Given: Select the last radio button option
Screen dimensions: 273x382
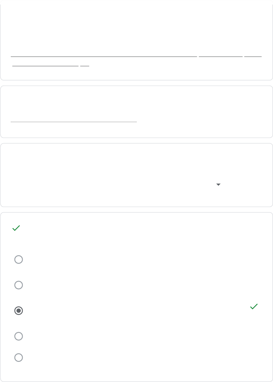Looking at the screenshot, I should coord(19,358).
